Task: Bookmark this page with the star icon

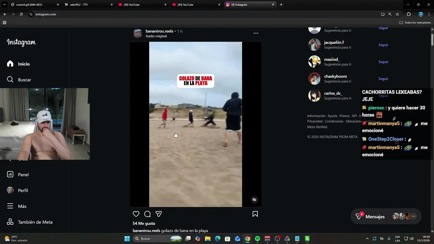Action: (x=397, y=14)
